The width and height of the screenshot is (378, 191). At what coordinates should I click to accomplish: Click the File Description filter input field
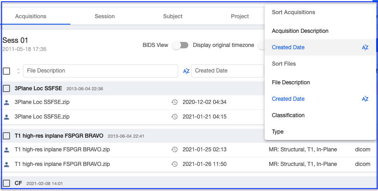[x=100, y=71]
